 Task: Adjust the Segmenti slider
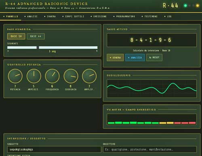coord(53,48)
